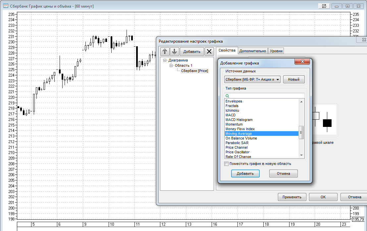The width and height of the screenshot is (367, 231).
Task: Click the chart type search field
Action: (x=264, y=96)
